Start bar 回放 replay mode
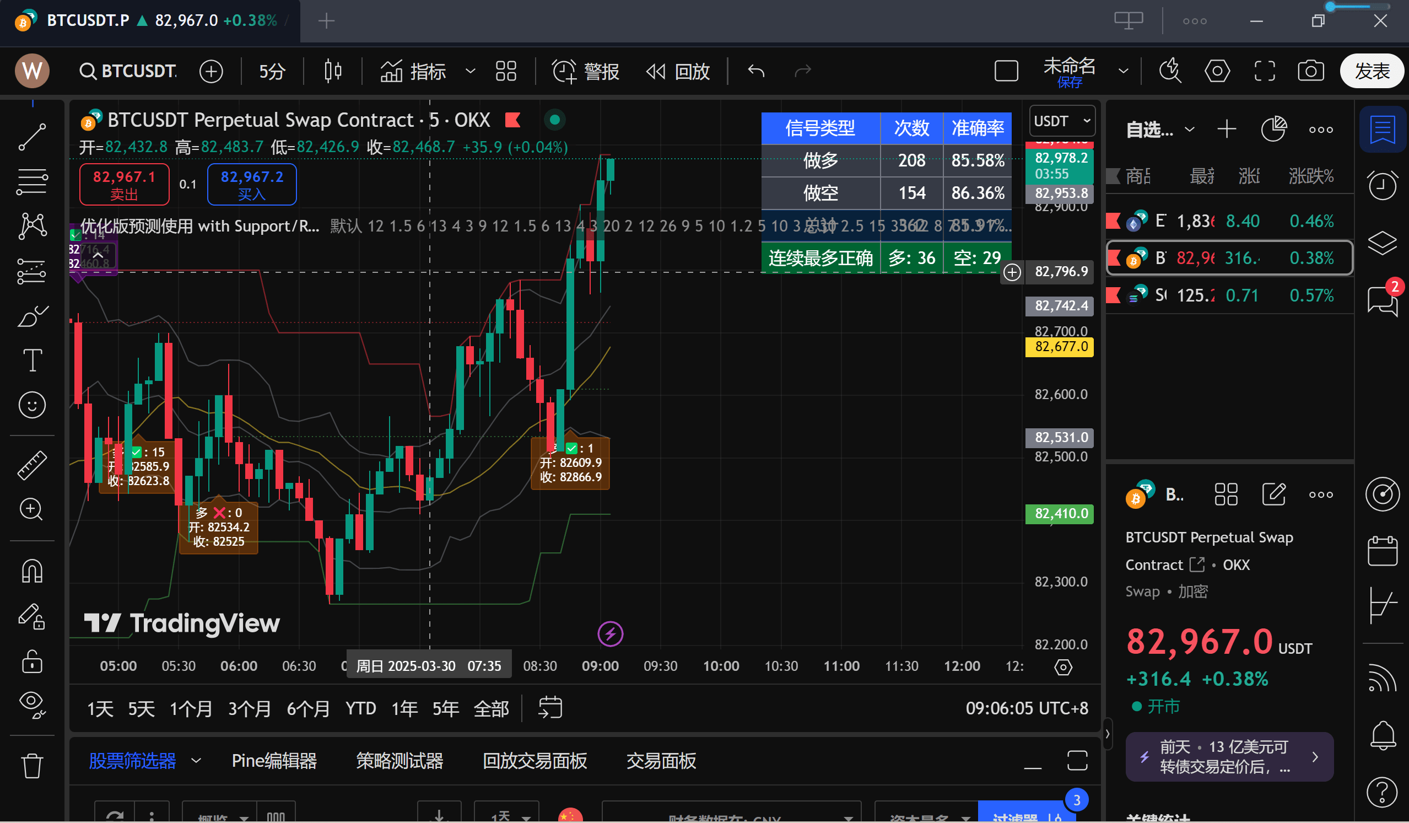Image resolution: width=1409 pixels, height=823 pixels. (x=678, y=71)
